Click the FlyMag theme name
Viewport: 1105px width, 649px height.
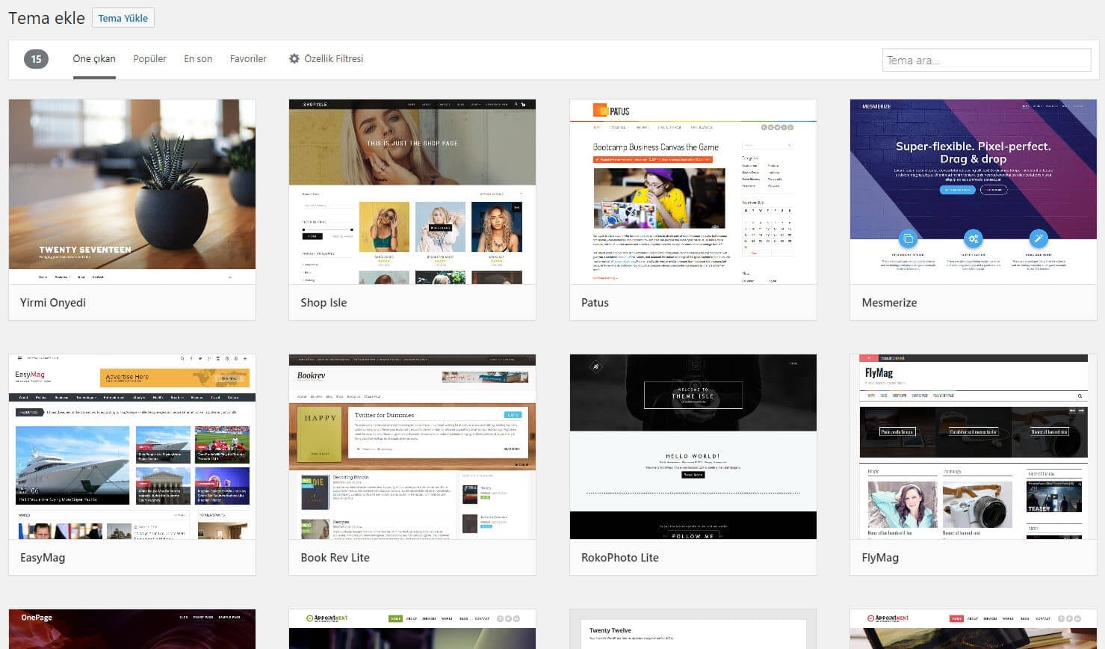[x=880, y=558]
